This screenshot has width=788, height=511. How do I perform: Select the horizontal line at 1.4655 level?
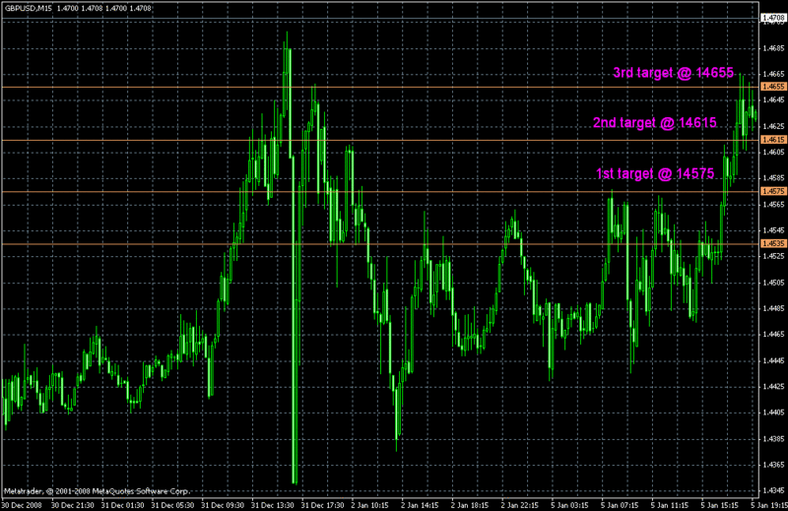coord(379,88)
